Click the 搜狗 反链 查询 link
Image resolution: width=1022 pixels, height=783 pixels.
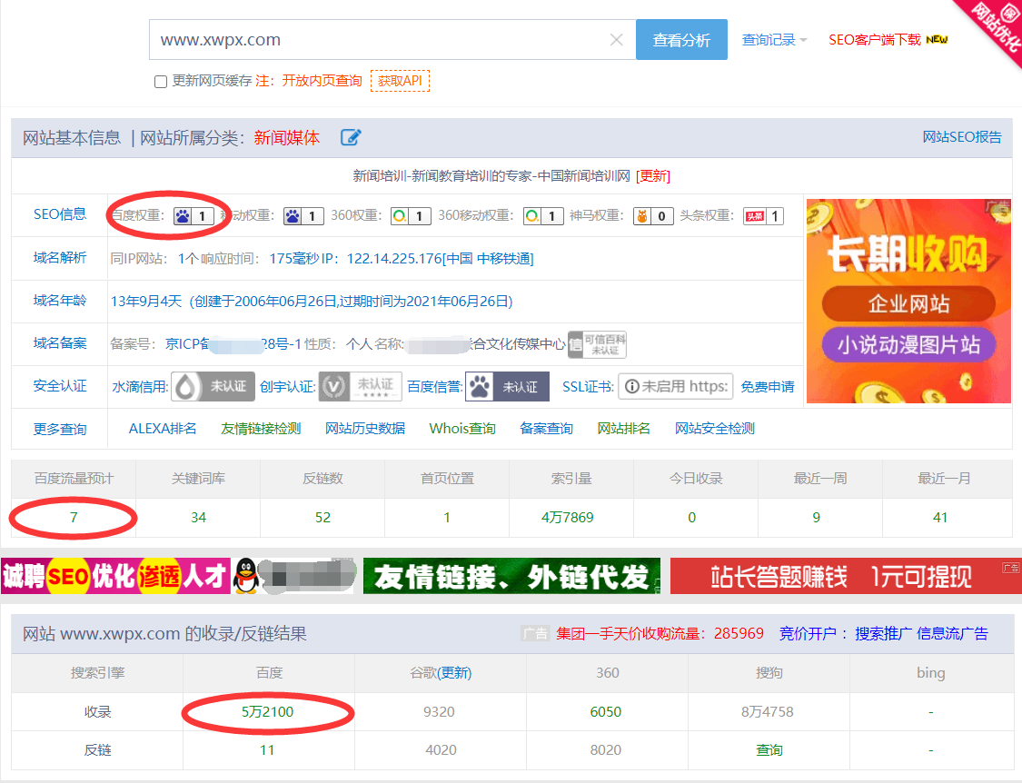click(769, 750)
